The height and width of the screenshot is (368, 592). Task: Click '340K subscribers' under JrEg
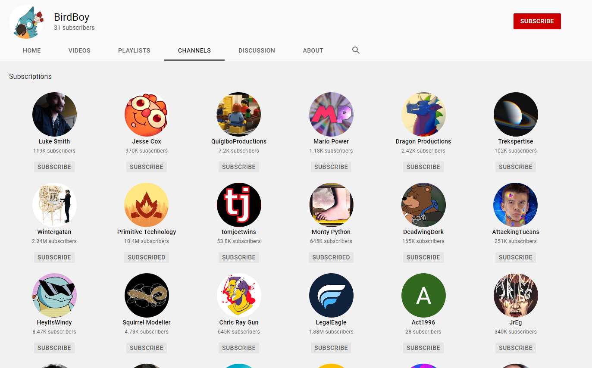click(516, 332)
